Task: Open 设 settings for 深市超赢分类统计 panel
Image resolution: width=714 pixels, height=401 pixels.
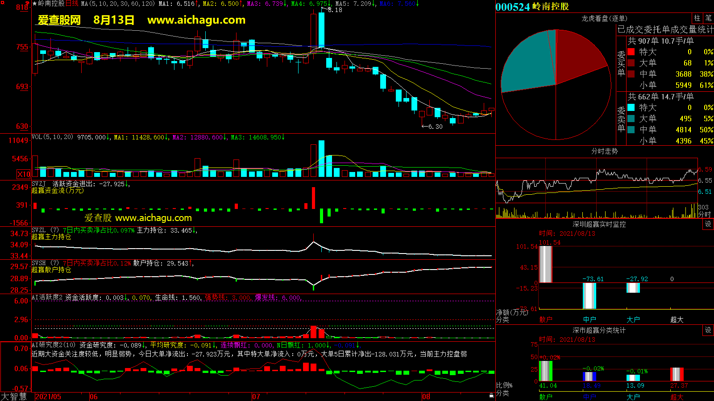Action: click(708, 330)
